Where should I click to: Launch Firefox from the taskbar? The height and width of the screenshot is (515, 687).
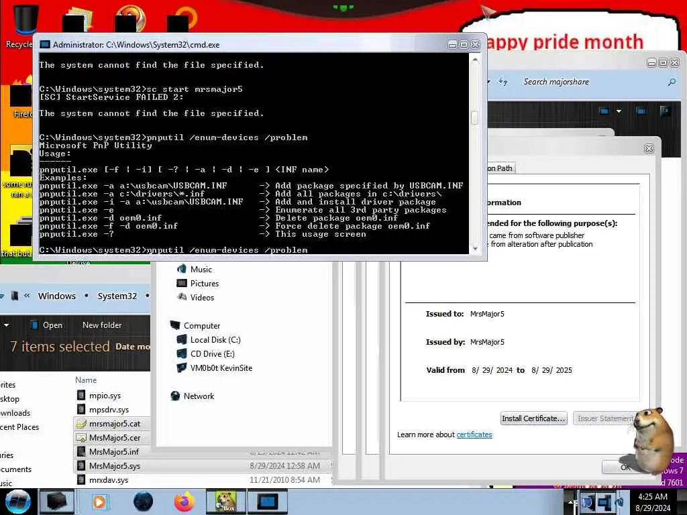coord(184,502)
